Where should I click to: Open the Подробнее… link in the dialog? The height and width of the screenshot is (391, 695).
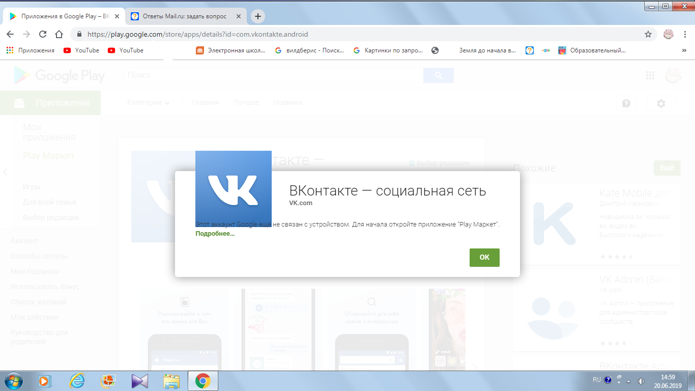click(215, 234)
